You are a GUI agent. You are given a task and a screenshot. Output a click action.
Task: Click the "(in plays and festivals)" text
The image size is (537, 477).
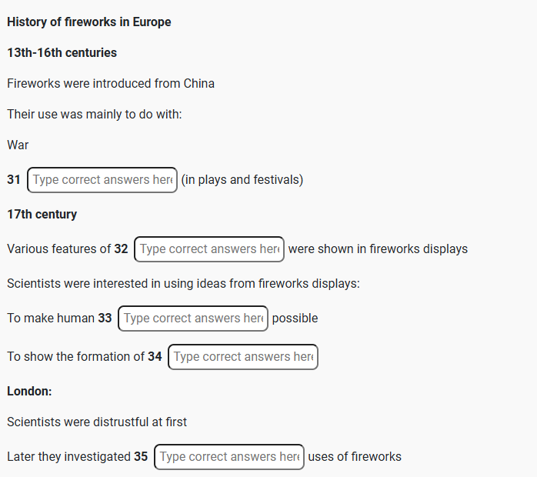point(242,180)
